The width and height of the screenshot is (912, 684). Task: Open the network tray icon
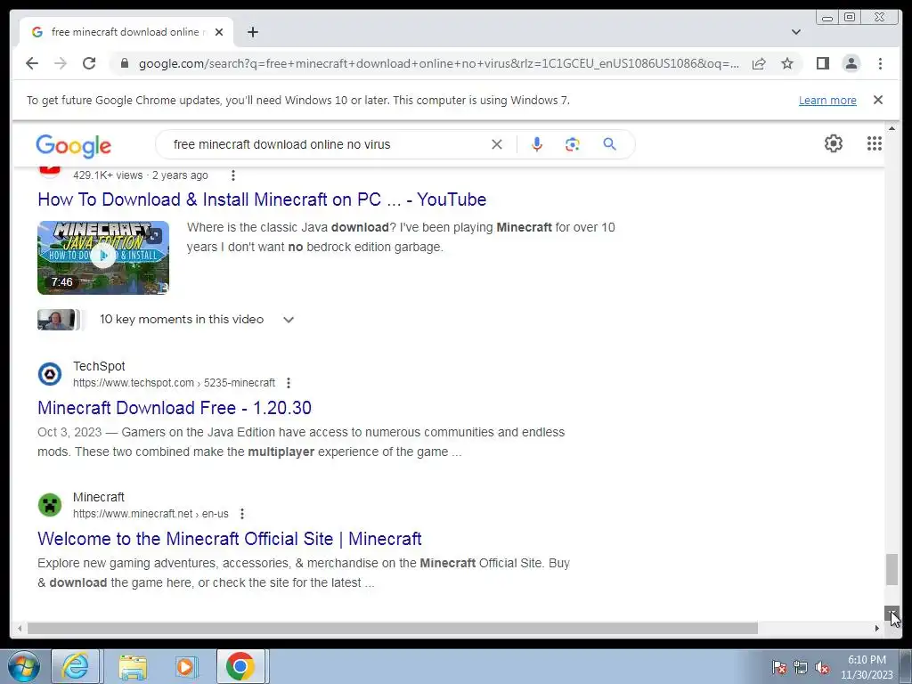pos(801,667)
